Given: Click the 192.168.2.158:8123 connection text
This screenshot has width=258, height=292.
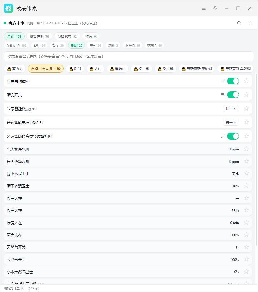Looking at the screenshot, I should click(51, 23).
